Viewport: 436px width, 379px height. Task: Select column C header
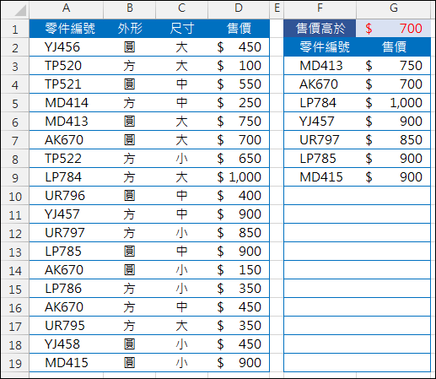(x=181, y=8)
